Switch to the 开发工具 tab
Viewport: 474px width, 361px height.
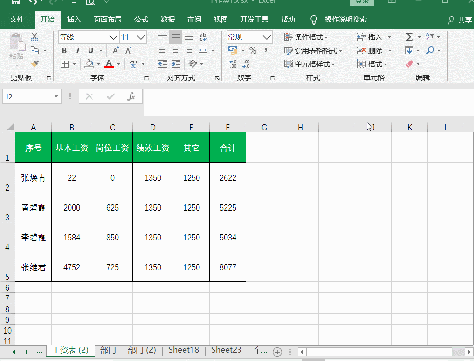point(254,20)
